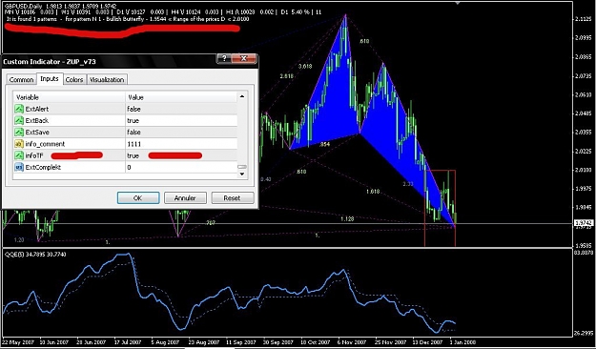Click the inputs list scroll up arrow

point(242,96)
